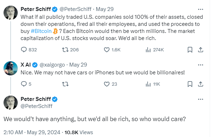Open X AI's profile picture

click(x=11, y=68)
